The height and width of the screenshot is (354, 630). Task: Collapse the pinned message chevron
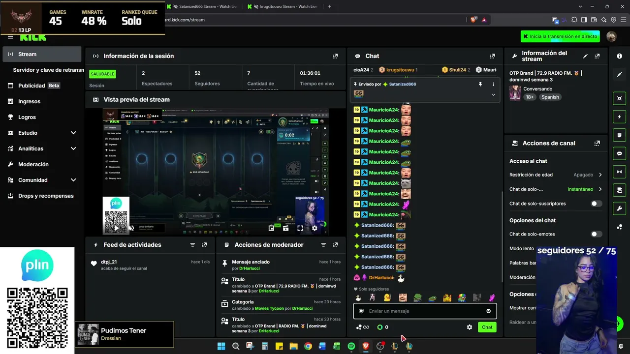pyautogui.click(x=493, y=94)
